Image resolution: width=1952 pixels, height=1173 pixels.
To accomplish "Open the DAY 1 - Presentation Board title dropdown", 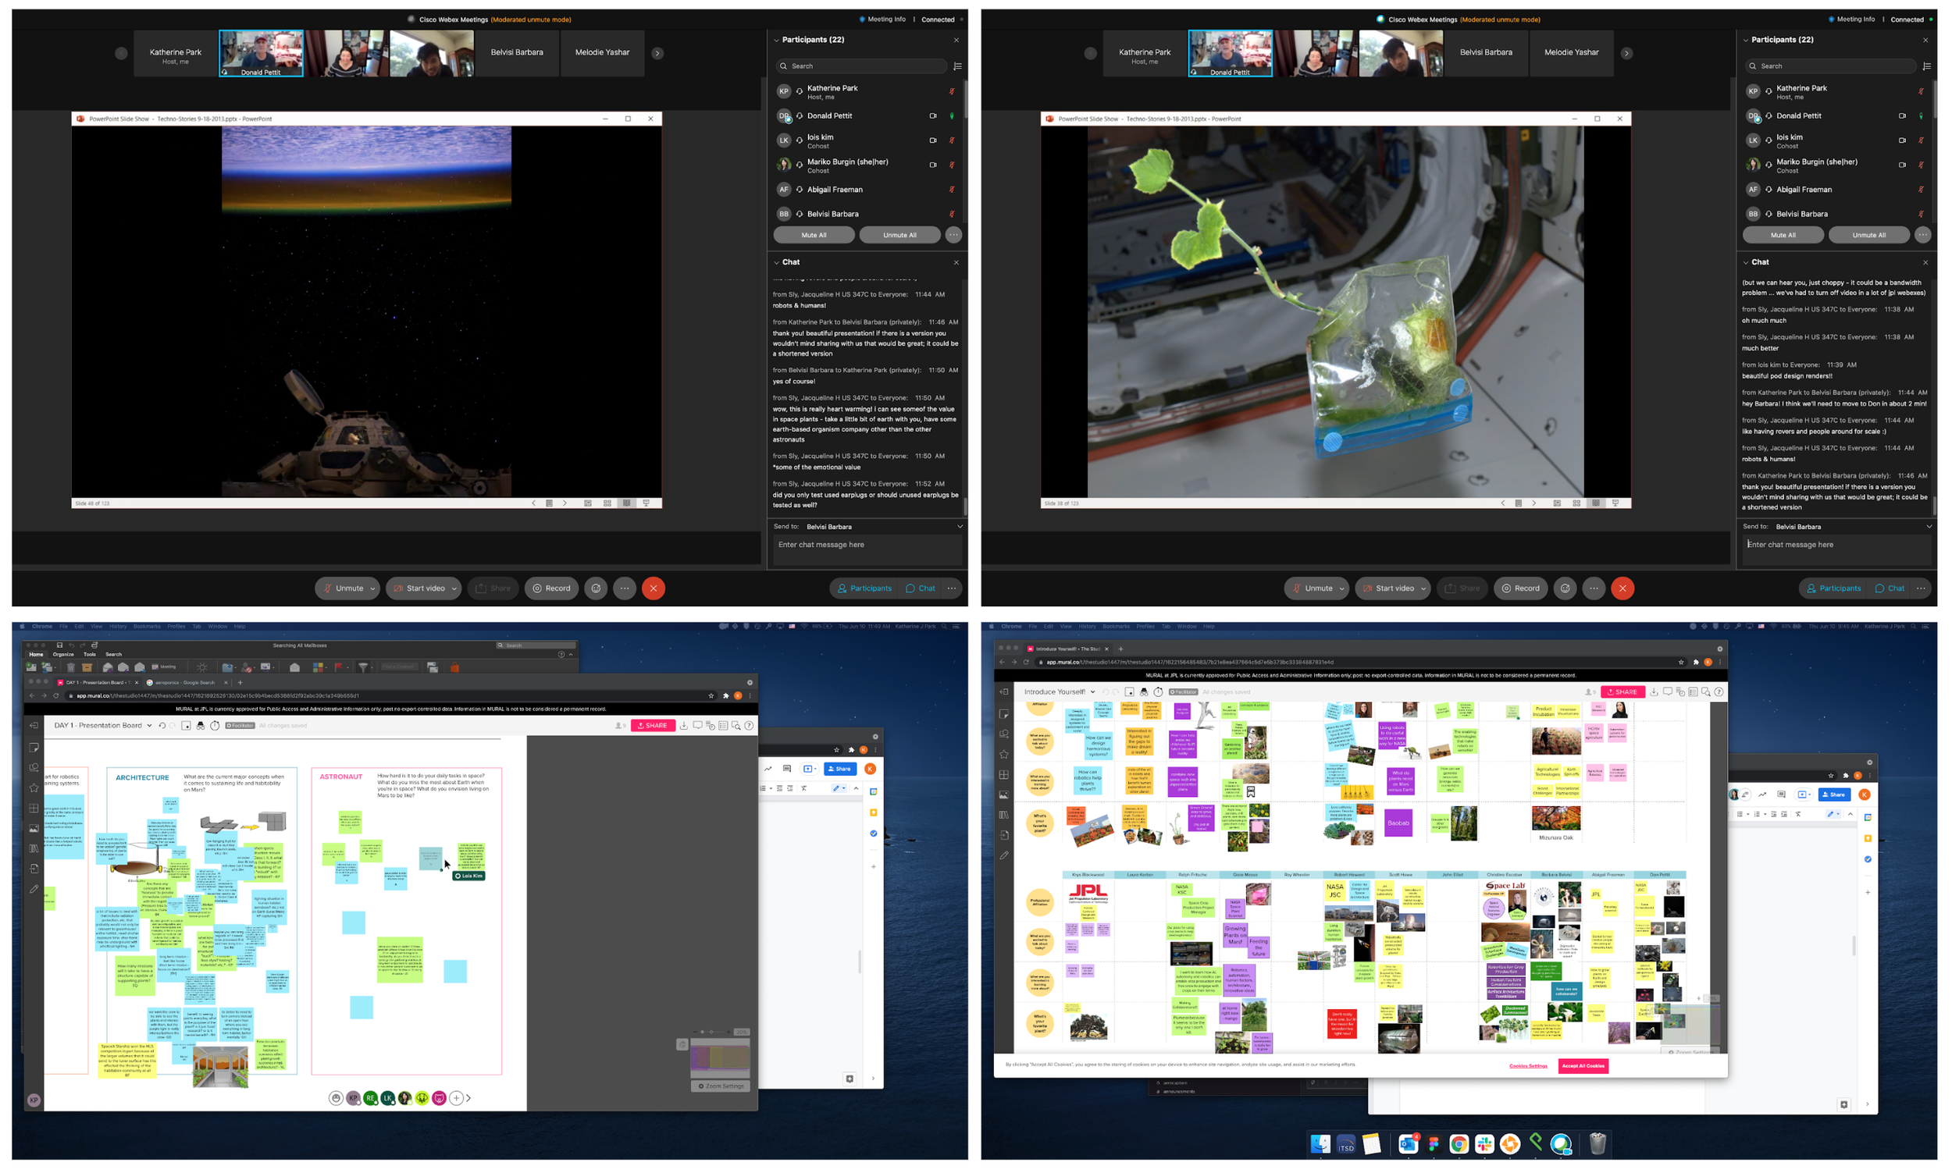I will tap(149, 726).
